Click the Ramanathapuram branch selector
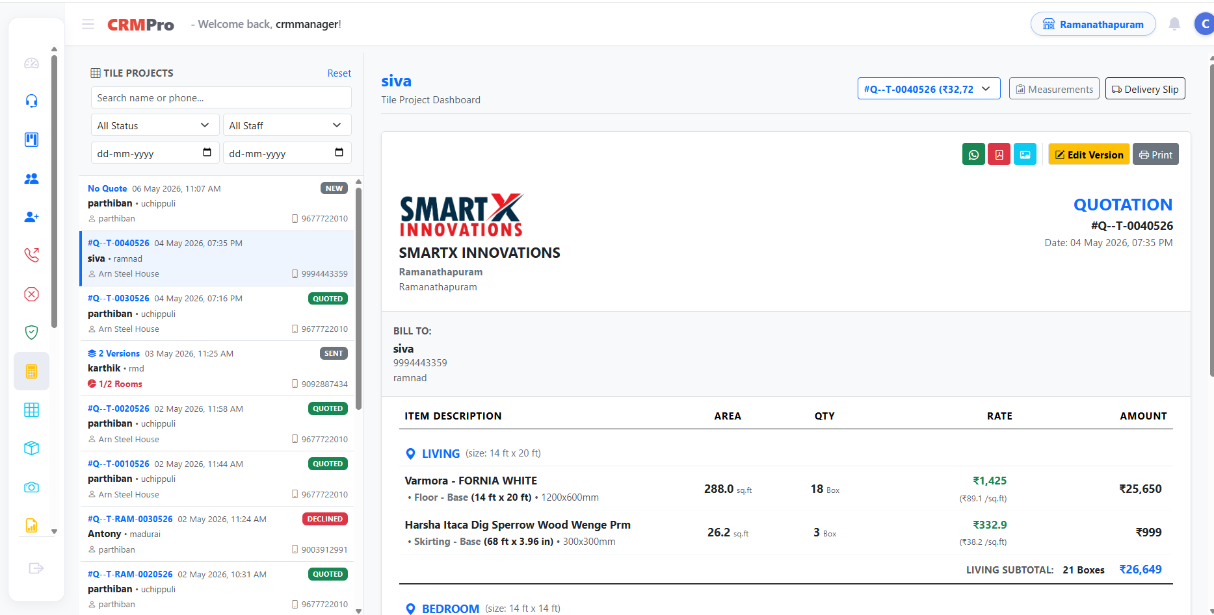The image size is (1214, 615). pos(1093,24)
